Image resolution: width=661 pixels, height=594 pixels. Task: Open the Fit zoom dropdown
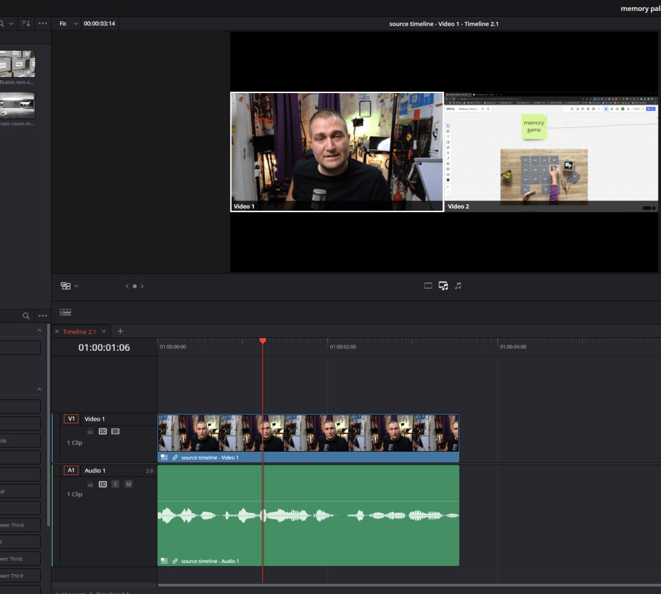pyautogui.click(x=68, y=24)
